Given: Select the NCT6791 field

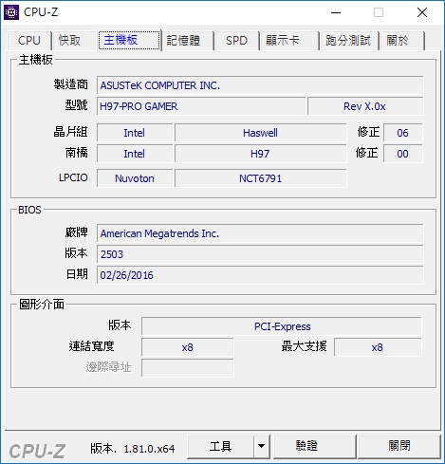Looking at the screenshot, I should [261, 178].
